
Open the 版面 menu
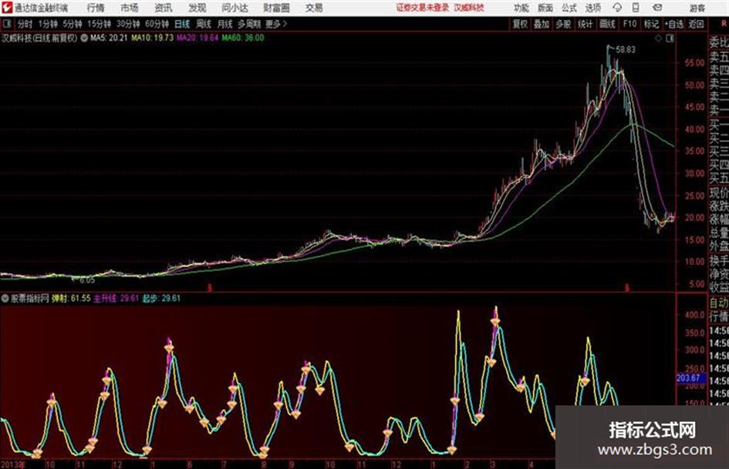pos(545,8)
